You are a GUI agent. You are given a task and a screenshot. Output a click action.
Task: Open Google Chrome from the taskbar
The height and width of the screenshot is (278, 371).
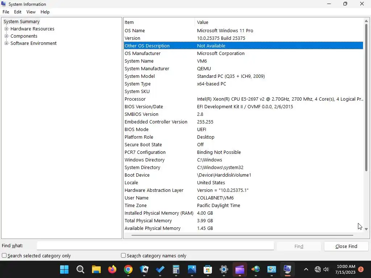point(128,269)
